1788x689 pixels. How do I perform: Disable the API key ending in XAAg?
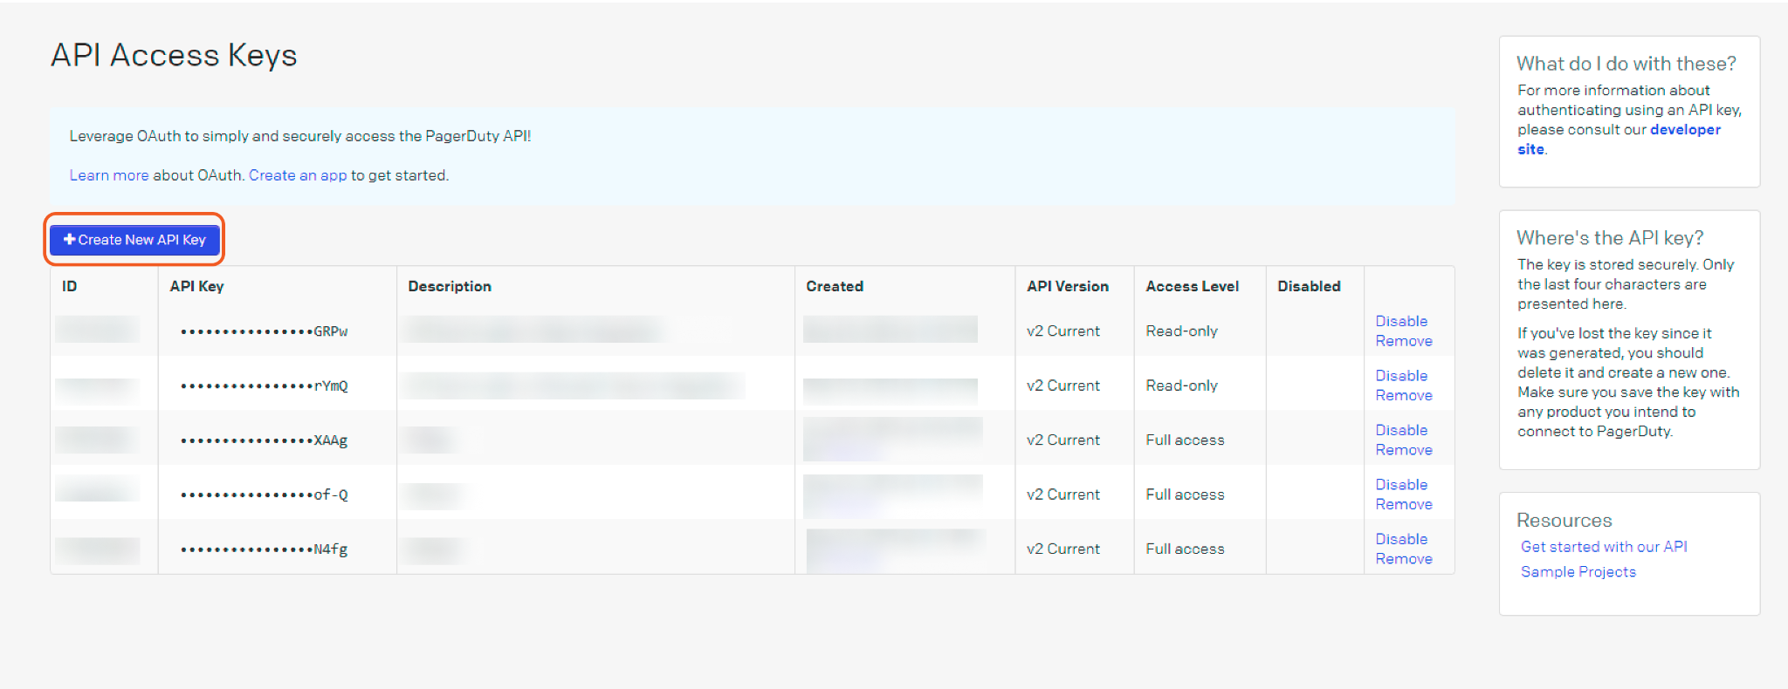pos(1401,430)
